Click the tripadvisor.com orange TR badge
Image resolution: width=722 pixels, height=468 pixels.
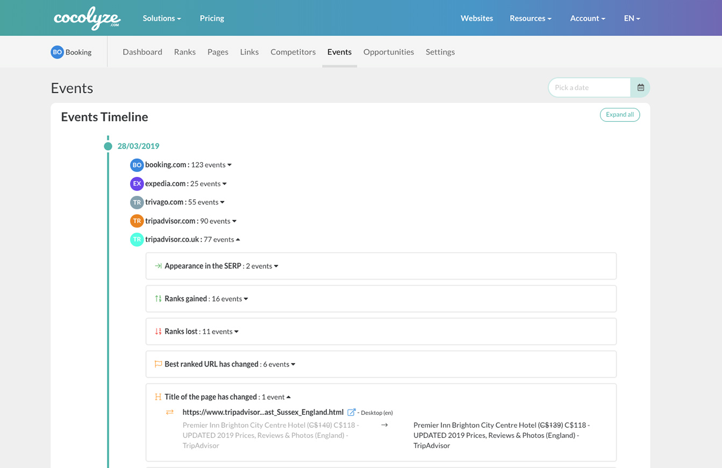137,221
